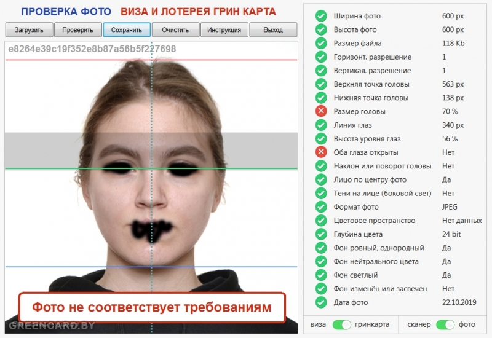The image size is (492, 338).
Task: Click the 118 Kb file size value
Action: click(453, 43)
